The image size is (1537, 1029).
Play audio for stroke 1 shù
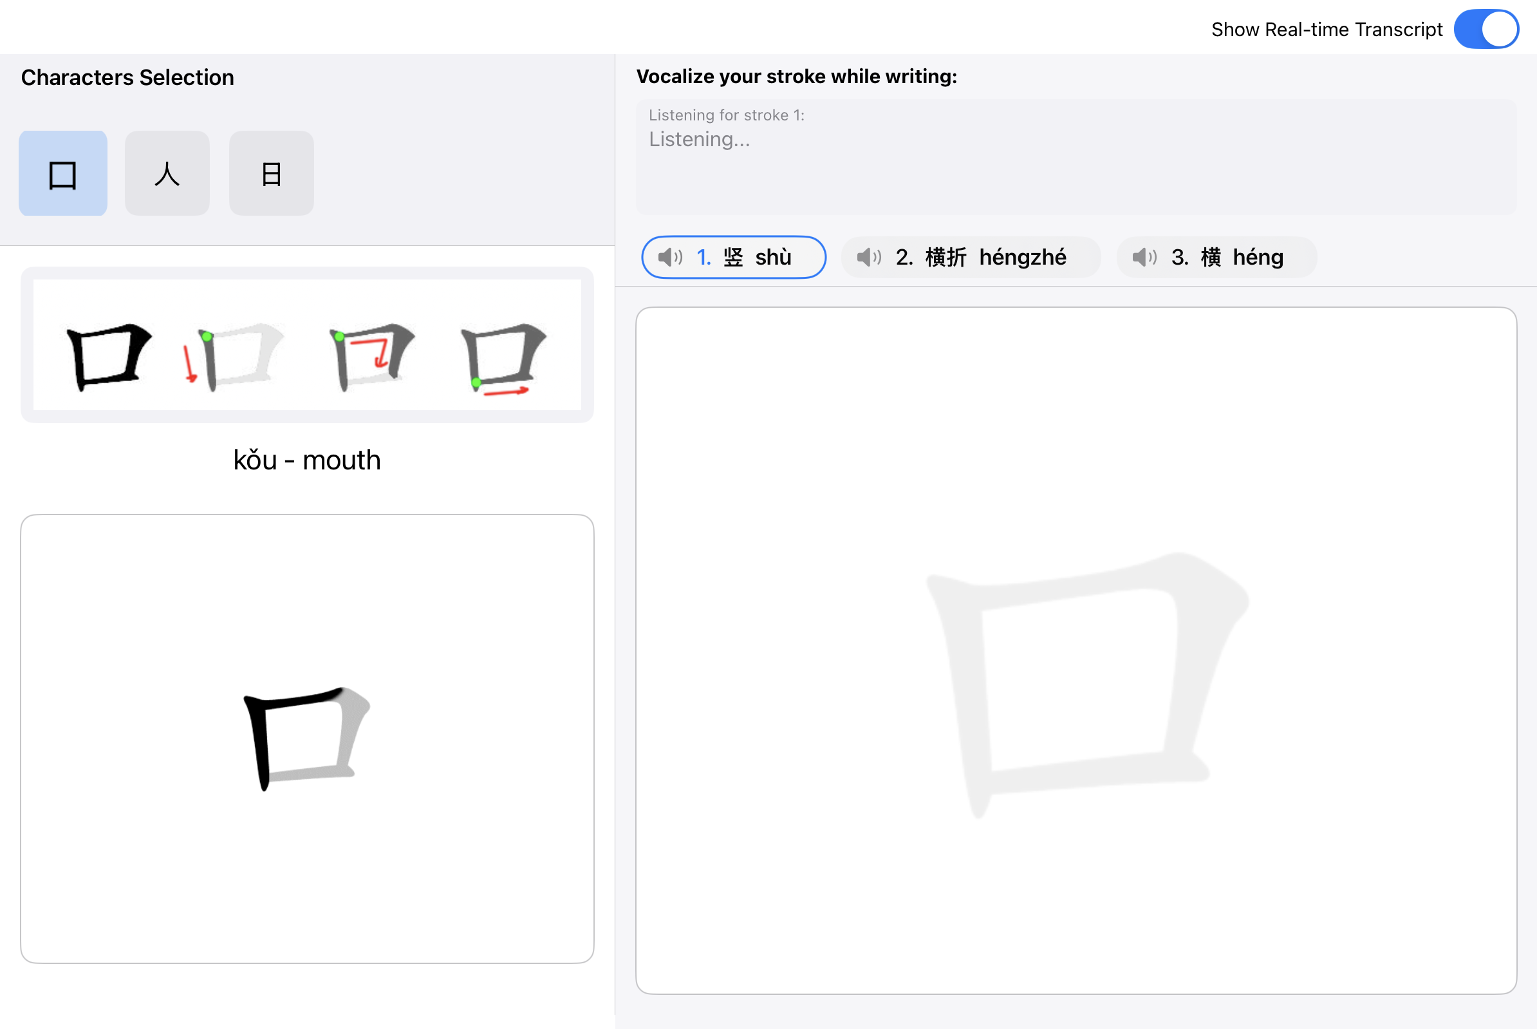[x=670, y=258]
